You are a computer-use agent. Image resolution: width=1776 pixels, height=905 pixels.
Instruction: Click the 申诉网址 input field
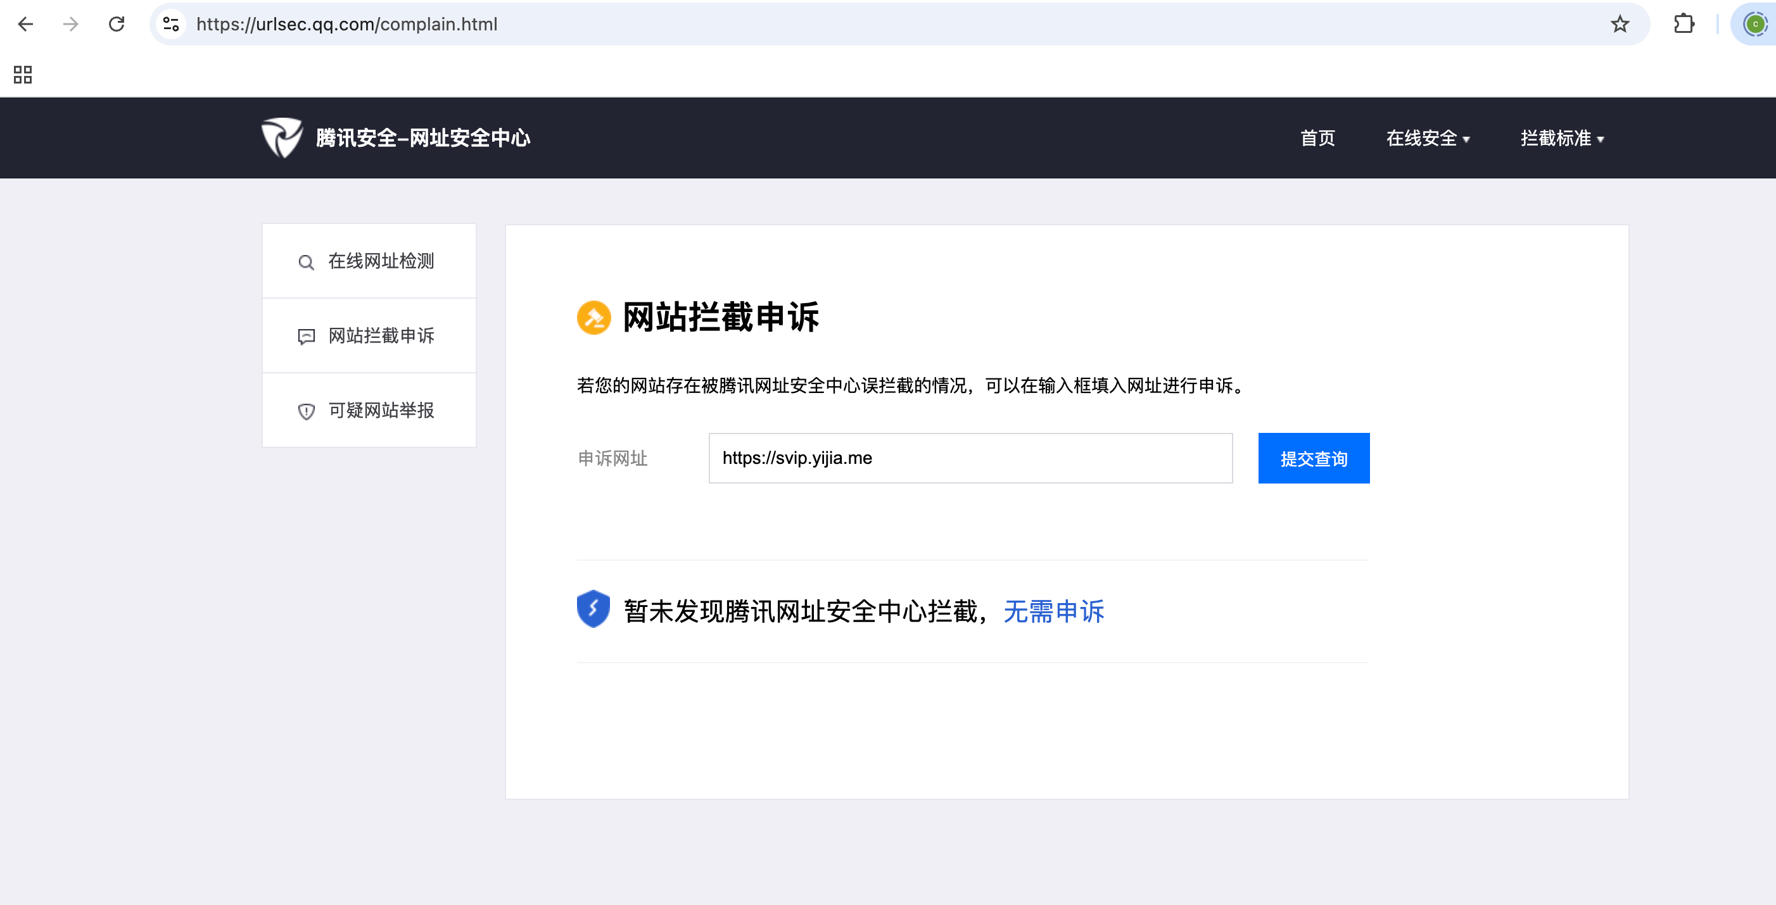[x=970, y=458]
